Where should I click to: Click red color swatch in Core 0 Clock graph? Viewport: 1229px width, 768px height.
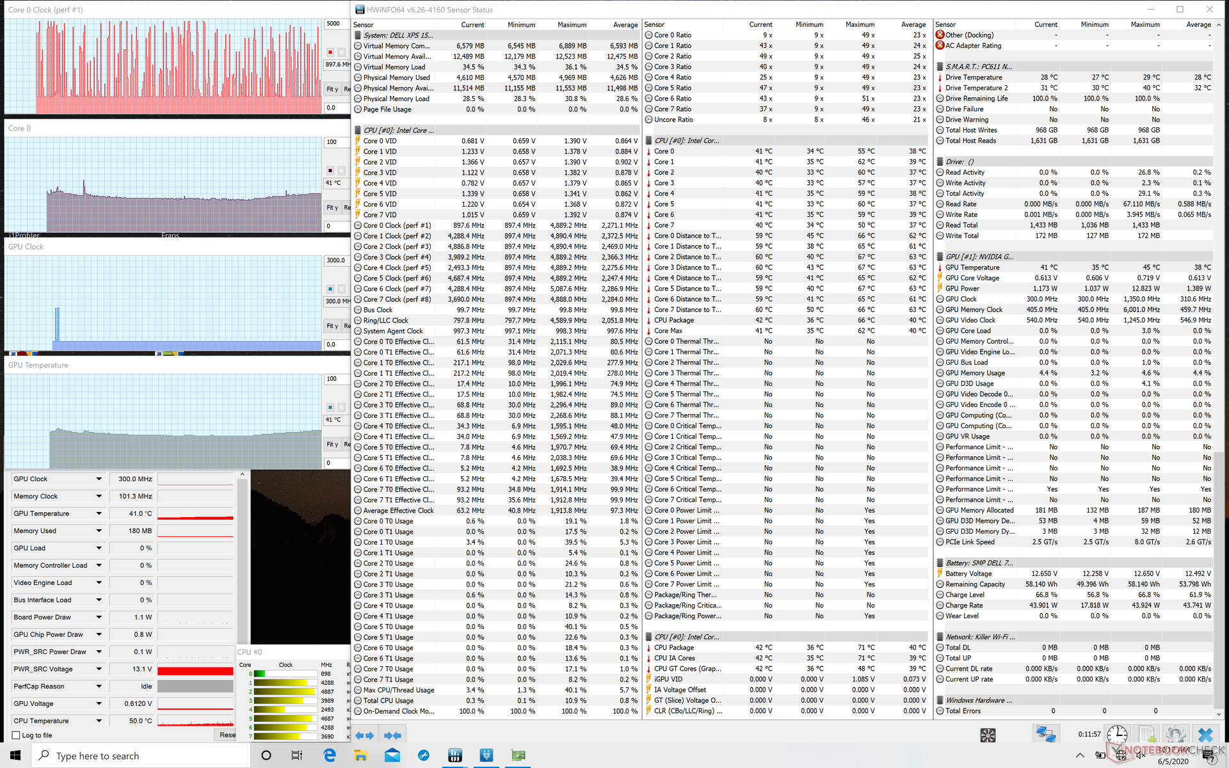coord(330,52)
